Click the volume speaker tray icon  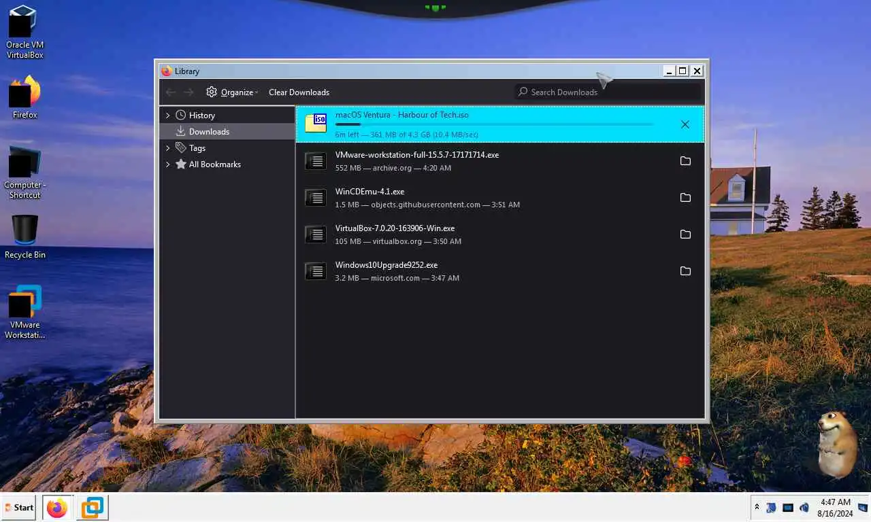[x=804, y=508]
